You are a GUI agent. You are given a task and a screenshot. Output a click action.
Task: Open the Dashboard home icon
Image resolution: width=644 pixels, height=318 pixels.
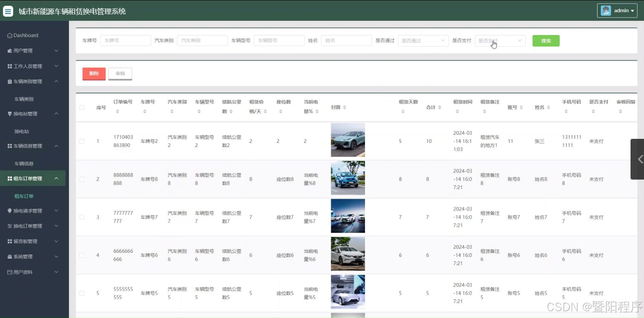pos(10,35)
